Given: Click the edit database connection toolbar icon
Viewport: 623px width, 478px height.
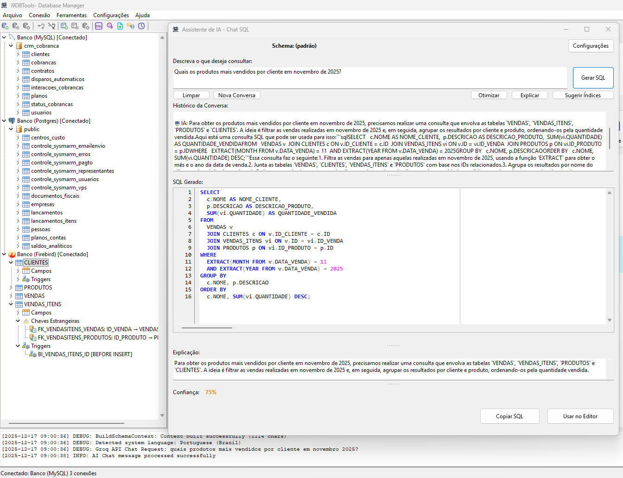Looking at the screenshot, I should click(x=16, y=26).
